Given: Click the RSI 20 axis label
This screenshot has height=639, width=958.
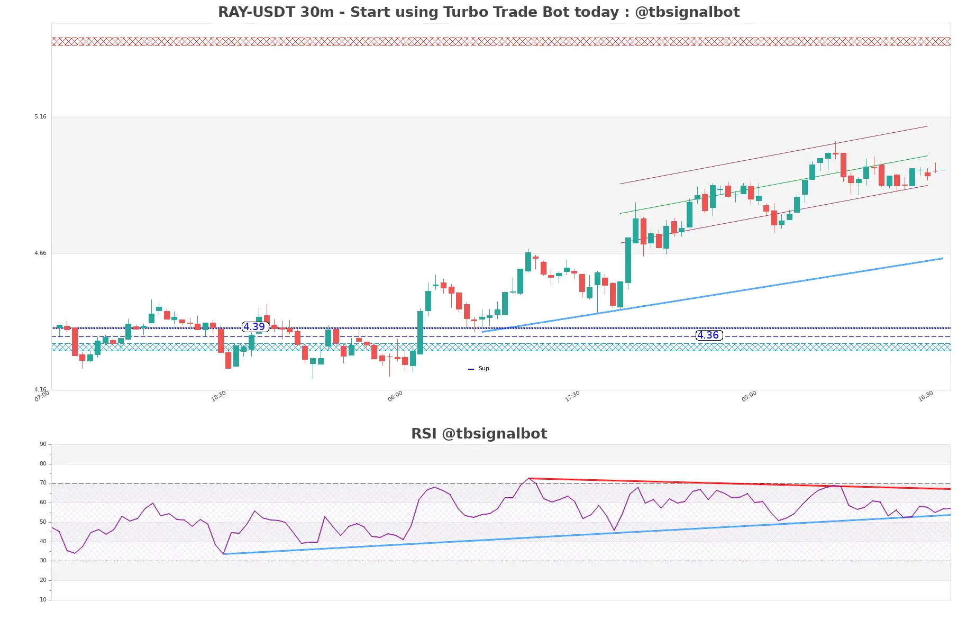Looking at the screenshot, I should click(43, 580).
